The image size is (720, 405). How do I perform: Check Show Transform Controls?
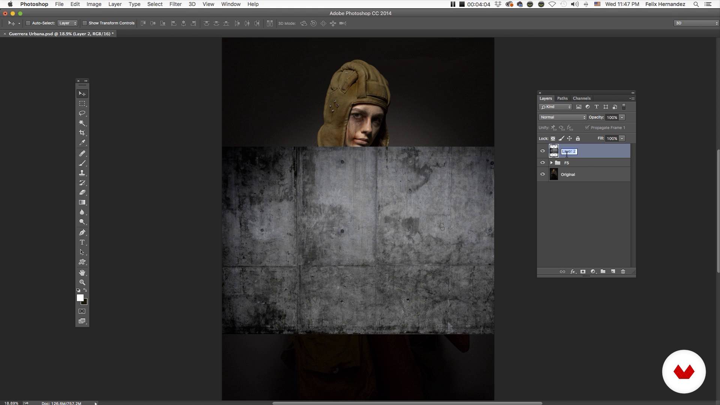coord(85,23)
